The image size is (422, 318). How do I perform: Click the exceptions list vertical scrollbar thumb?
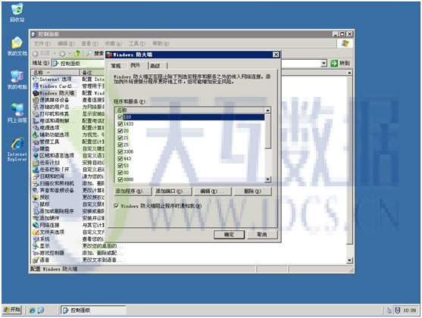(267, 131)
